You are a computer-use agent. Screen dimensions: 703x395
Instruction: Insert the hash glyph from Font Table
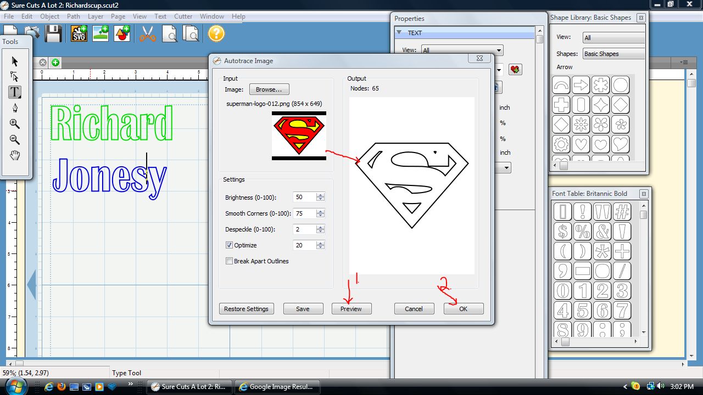pos(622,212)
